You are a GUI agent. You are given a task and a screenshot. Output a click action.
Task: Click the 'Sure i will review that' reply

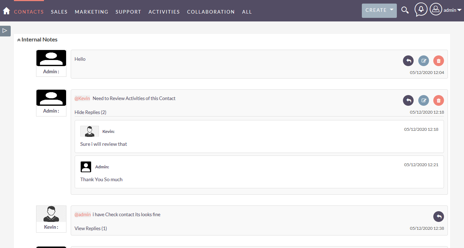point(104,144)
